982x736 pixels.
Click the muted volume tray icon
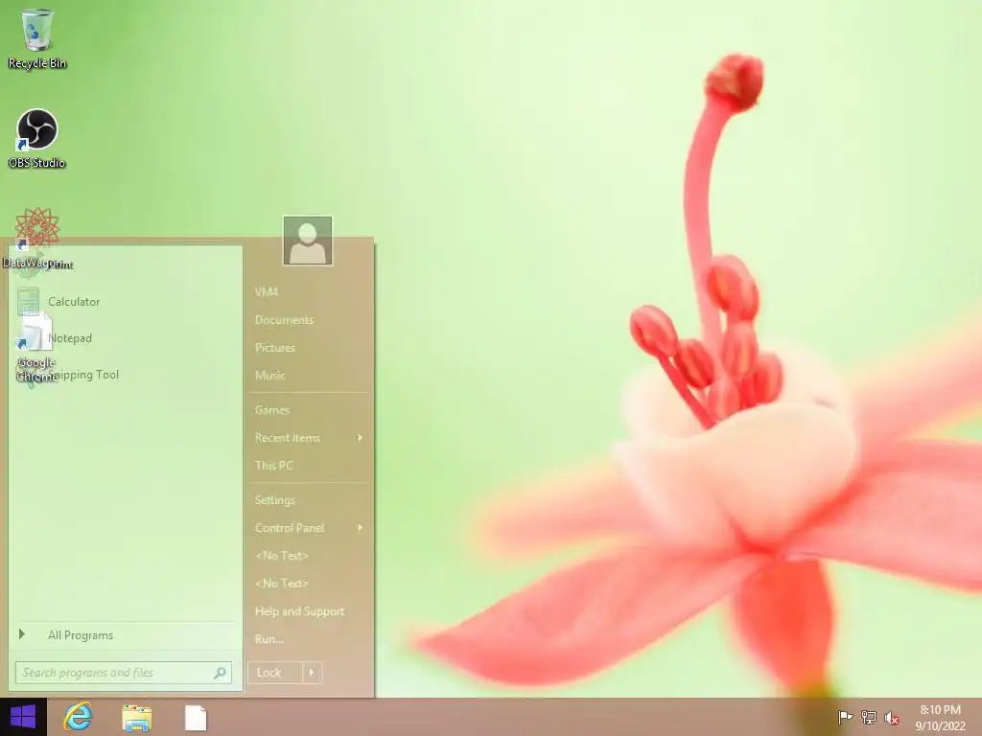coord(891,718)
